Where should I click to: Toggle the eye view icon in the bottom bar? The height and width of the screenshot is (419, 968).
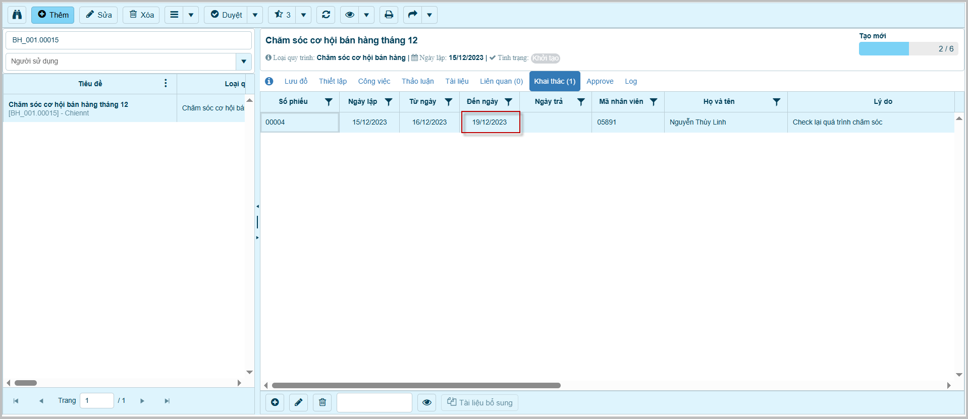427,402
